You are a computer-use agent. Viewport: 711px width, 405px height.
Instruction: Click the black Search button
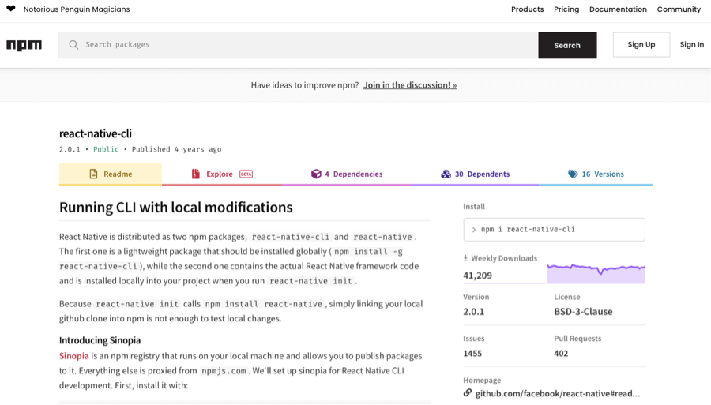click(x=567, y=45)
